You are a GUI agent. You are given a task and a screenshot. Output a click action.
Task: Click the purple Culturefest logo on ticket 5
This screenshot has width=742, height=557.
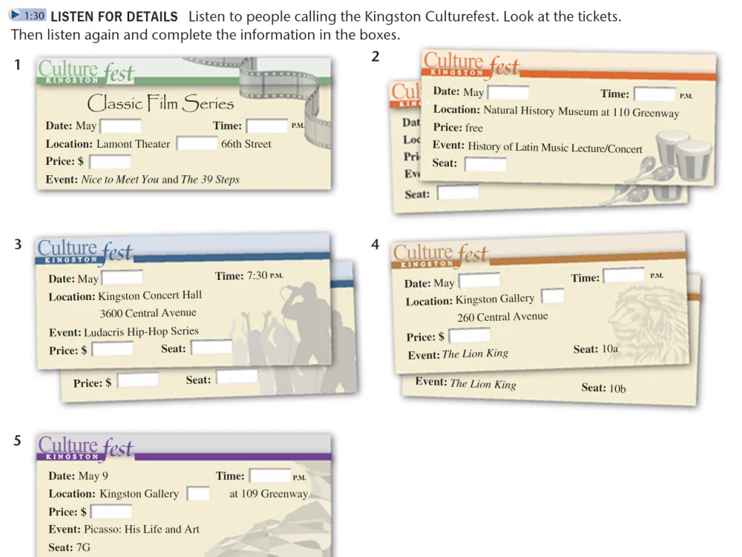click(x=86, y=448)
